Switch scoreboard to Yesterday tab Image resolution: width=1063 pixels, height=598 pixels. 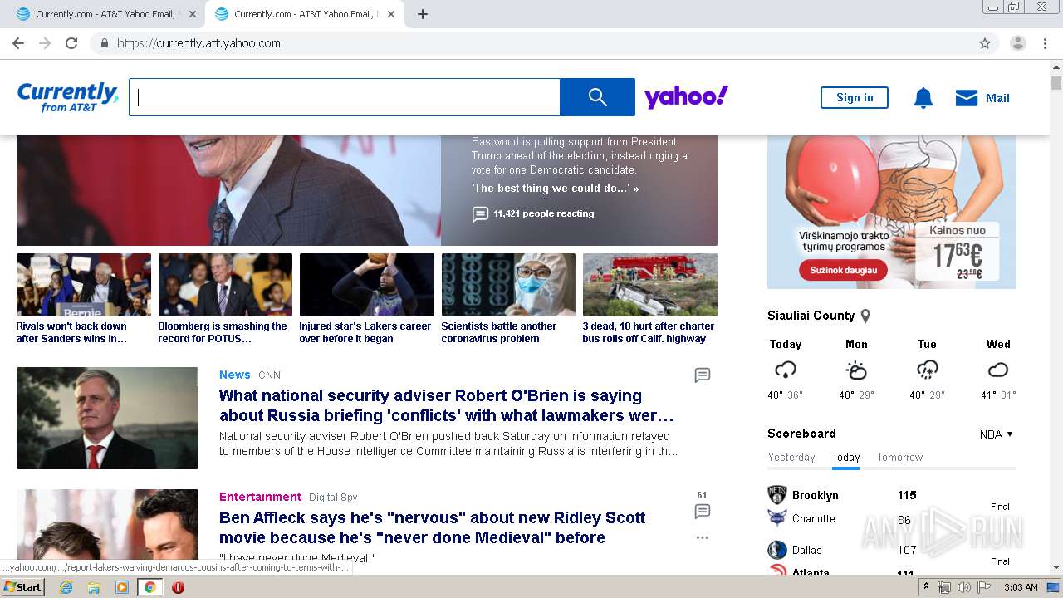pyautogui.click(x=791, y=458)
